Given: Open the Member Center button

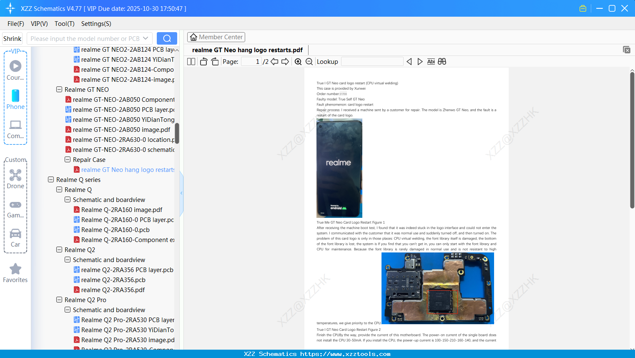Looking at the screenshot, I should point(216,37).
